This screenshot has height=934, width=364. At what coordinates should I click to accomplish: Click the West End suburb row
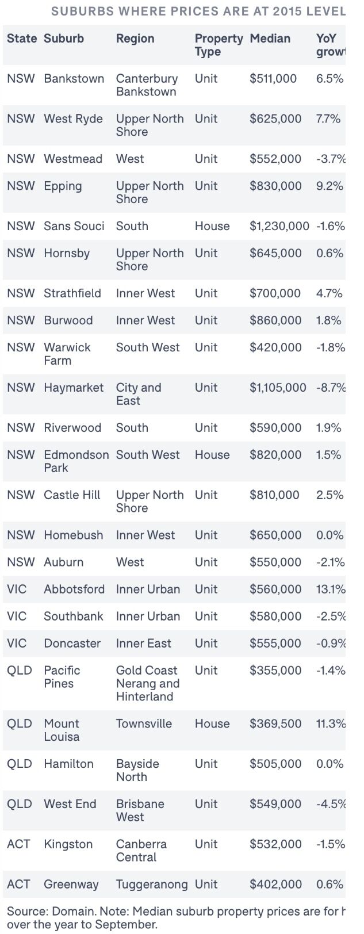[174, 810]
